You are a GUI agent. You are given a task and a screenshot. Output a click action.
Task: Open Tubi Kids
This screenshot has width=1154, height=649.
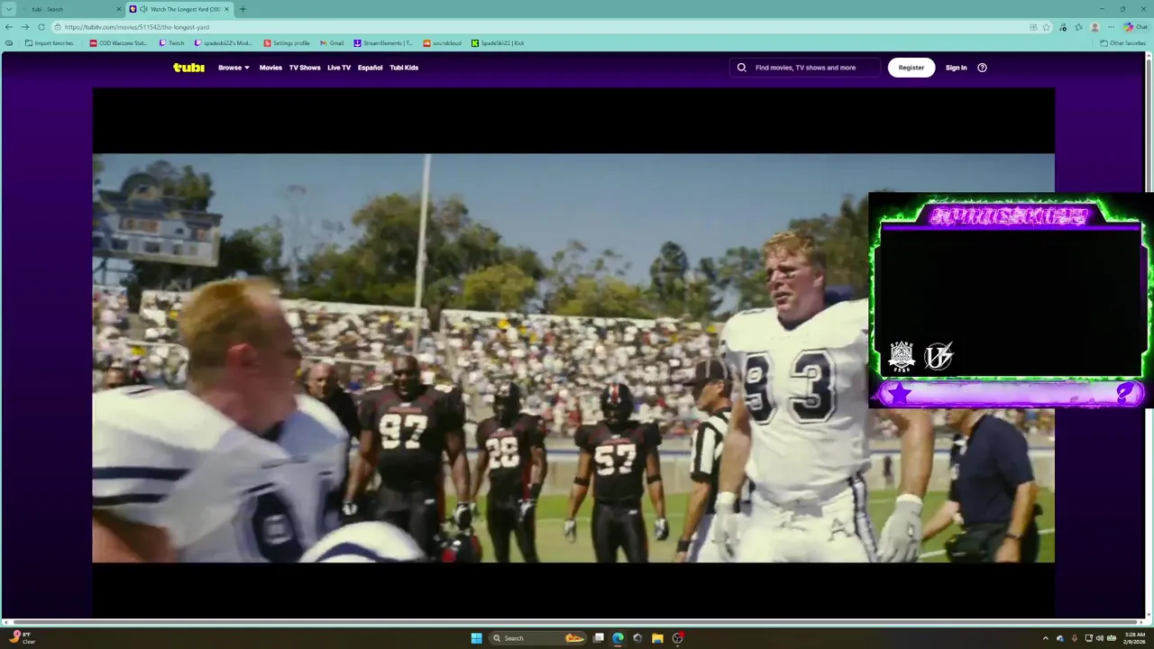point(404,68)
